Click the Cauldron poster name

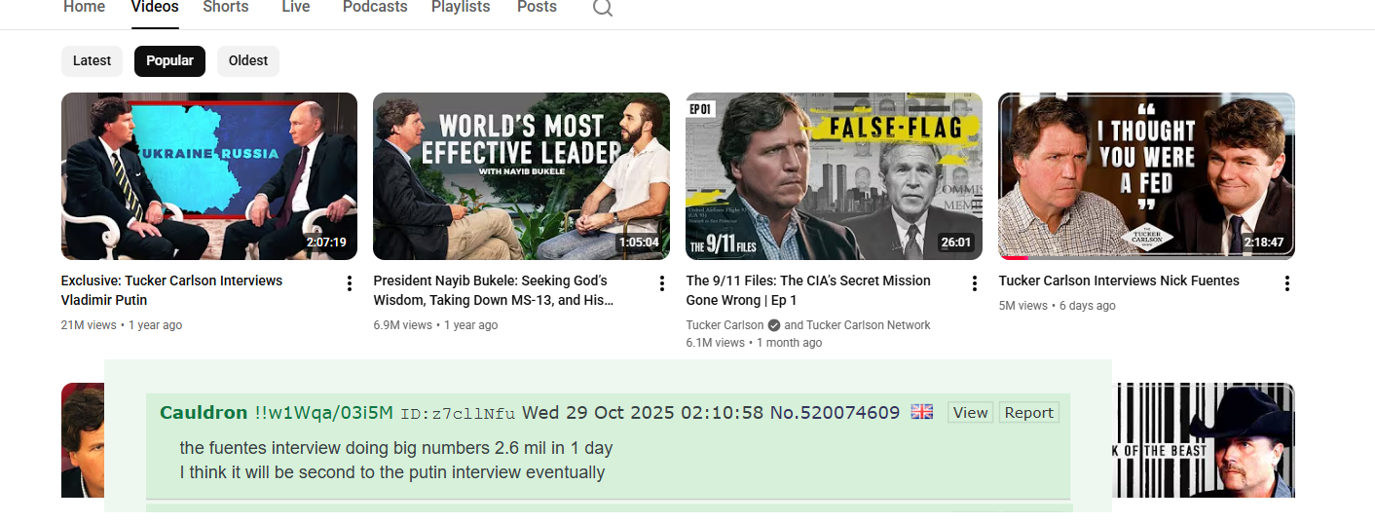[204, 412]
